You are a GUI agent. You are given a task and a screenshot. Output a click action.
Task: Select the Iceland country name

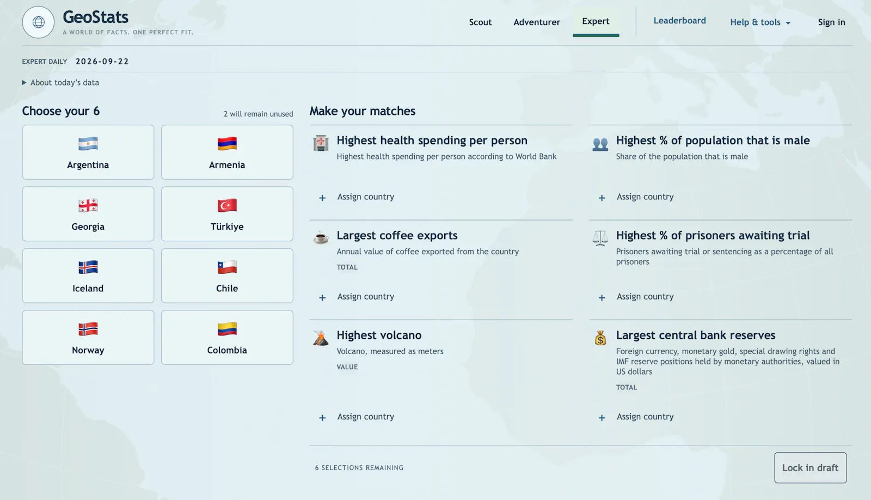point(88,289)
